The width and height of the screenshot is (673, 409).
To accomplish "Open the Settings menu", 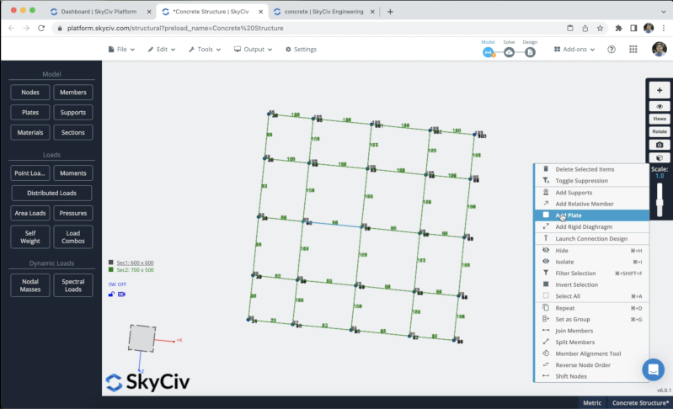I will [301, 50].
